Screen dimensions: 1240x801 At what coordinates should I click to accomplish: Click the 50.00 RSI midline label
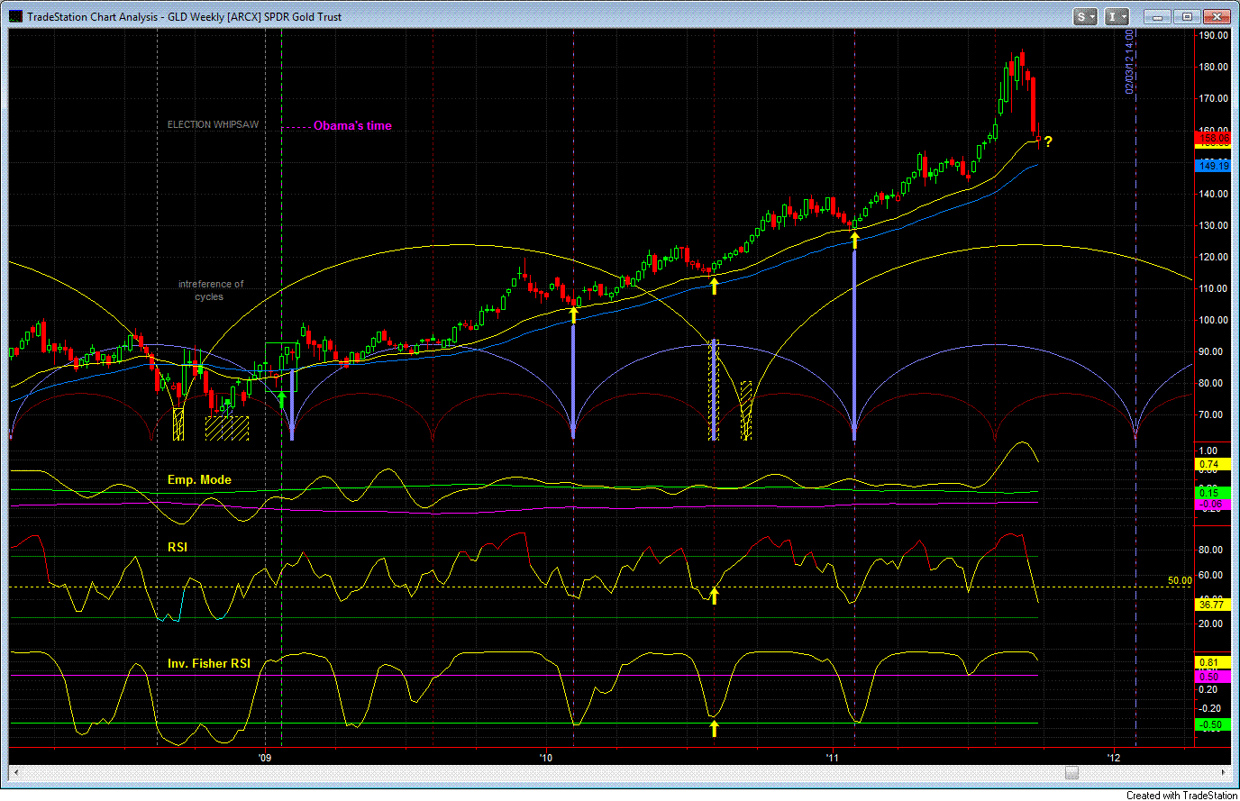point(1180,580)
